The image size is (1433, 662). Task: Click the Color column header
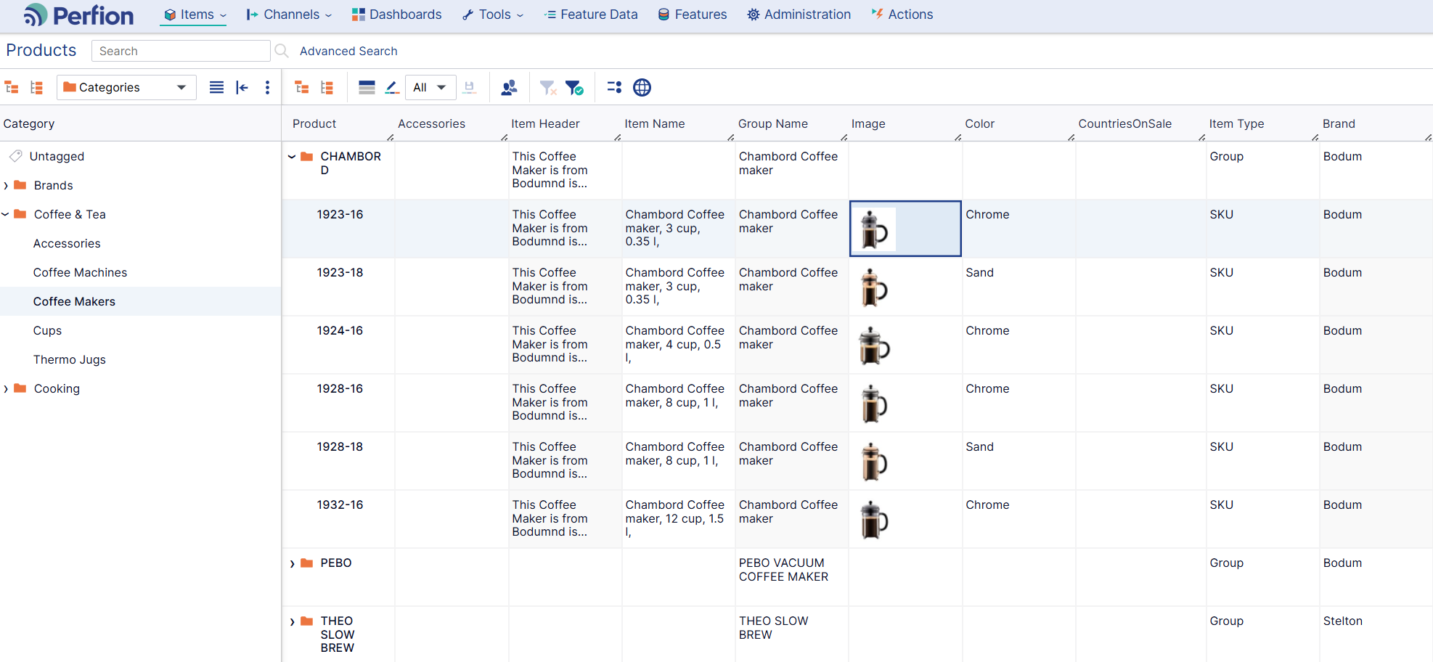(x=980, y=123)
